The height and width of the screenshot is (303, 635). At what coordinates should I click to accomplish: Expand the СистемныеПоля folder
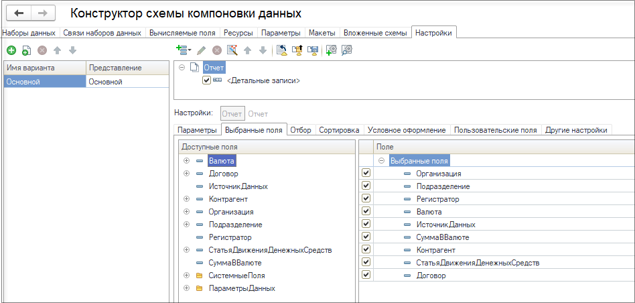[187, 276]
